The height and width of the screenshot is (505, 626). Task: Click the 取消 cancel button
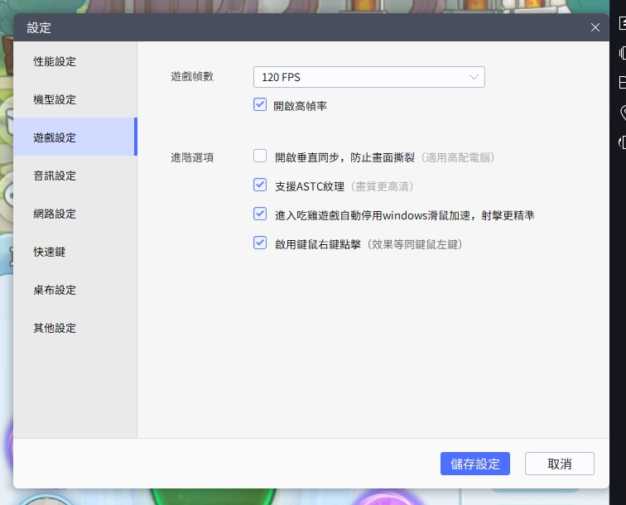point(559,464)
